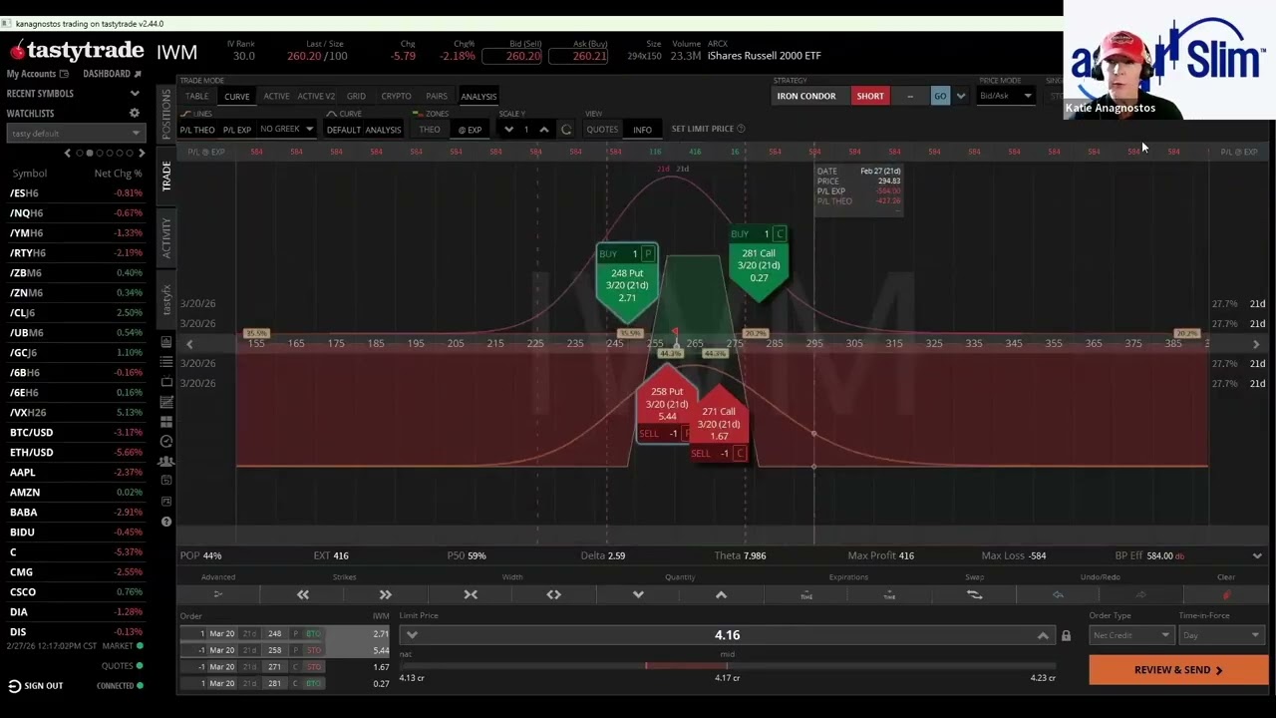The height and width of the screenshot is (718, 1276).
Task: Click the REVIEW & SEND button
Action: point(1178,670)
